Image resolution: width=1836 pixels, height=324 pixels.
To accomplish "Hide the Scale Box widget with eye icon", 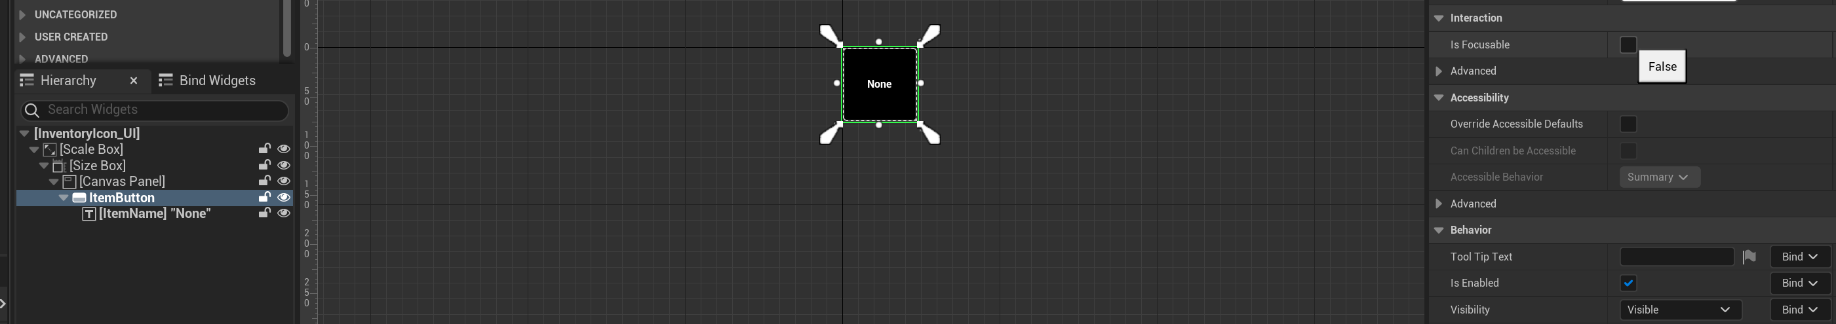I will (x=284, y=149).
